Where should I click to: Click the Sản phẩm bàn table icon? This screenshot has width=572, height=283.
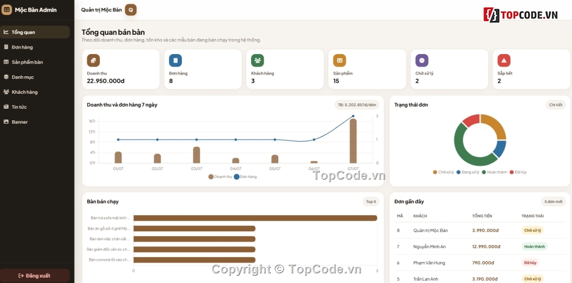pos(6,62)
